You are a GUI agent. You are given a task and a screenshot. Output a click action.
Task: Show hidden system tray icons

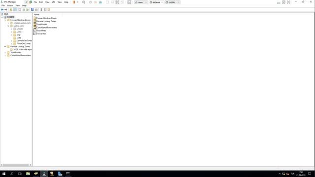(280, 174)
